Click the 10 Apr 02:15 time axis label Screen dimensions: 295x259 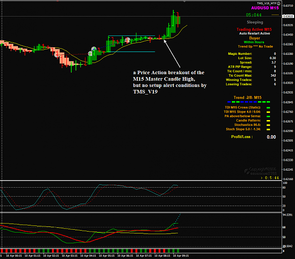click(x=51, y=256)
